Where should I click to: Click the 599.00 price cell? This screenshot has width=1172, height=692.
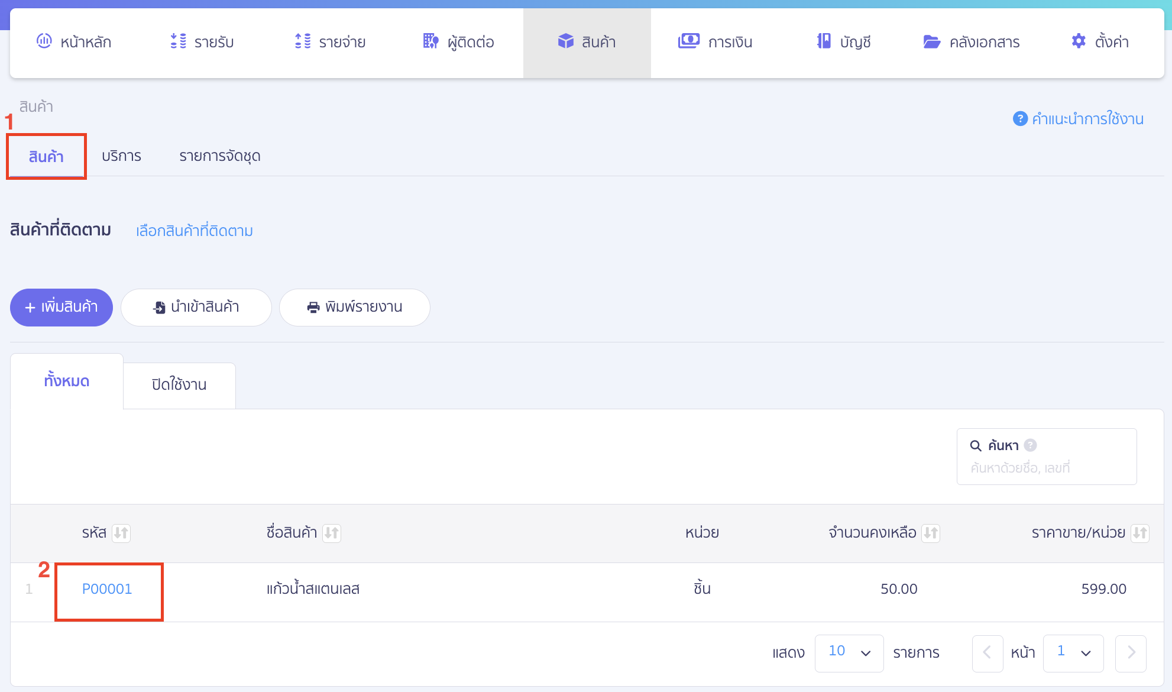(x=1103, y=589)
